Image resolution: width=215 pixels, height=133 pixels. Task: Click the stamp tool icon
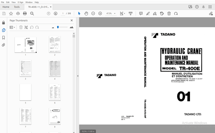pos(162,14)
